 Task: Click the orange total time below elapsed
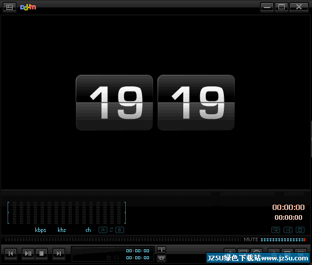(288, 217)
